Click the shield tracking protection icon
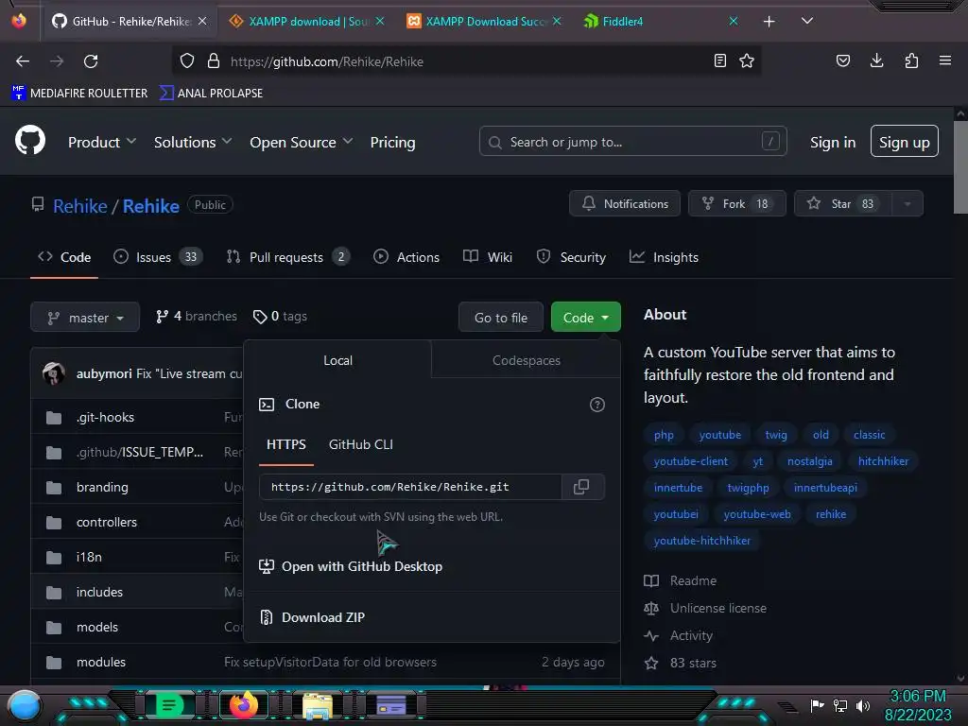 point(187,60)
